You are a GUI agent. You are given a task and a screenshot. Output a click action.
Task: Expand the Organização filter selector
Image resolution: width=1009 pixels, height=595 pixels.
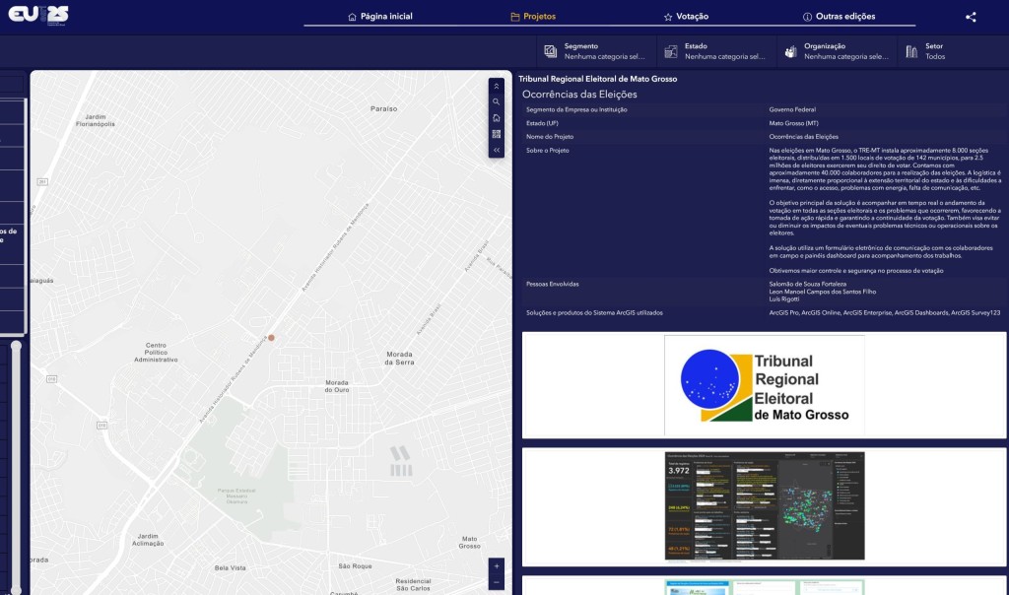836,51
